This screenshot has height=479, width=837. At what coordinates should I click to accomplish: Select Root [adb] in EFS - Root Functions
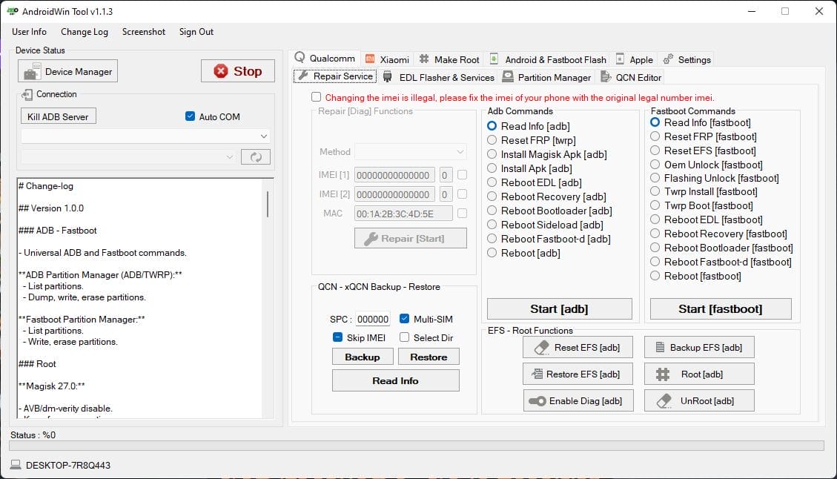coord(698,374)
